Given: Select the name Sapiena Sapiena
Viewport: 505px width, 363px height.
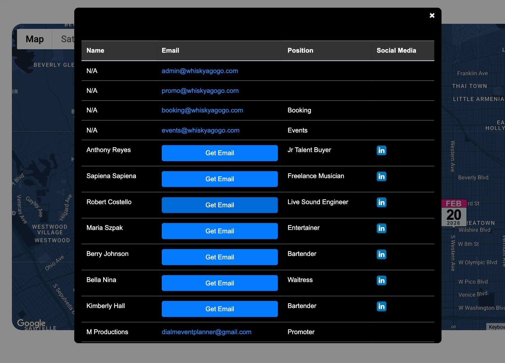Looking at the screenshot, I should tap(111, 176).
